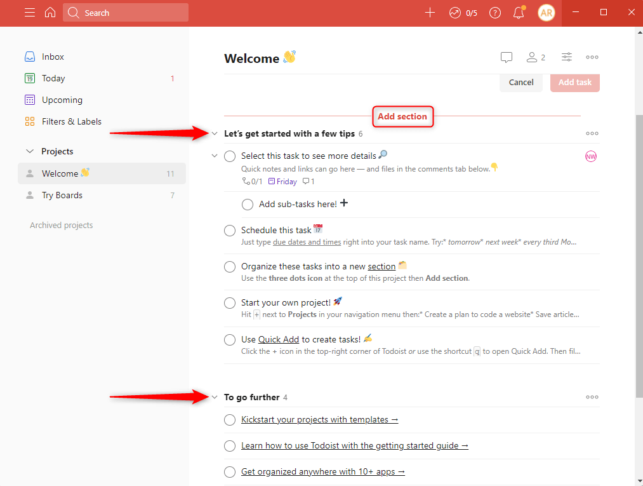643x486 pixels.
Task: Complete 'Learn how to use Todoist' task
Action: (x=230, y=446)
